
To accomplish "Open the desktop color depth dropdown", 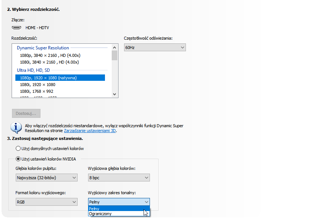I will pyautogui.click(x=46, y=178).
